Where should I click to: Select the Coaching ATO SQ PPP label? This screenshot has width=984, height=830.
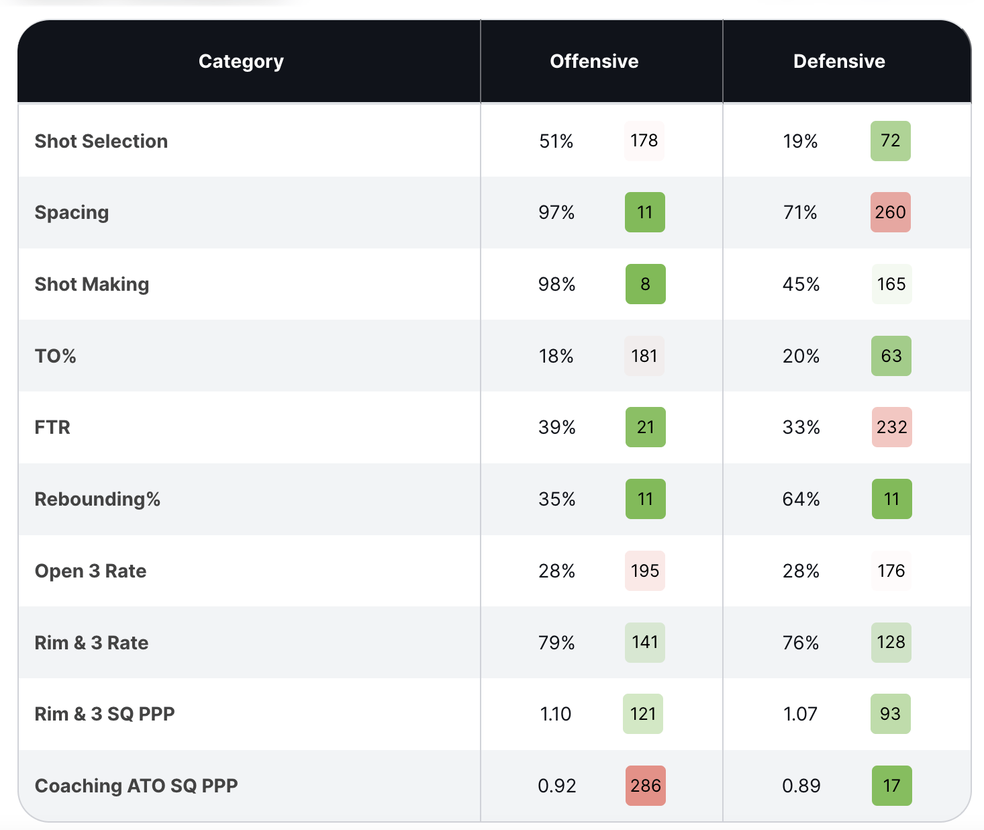tap(136, 786)
